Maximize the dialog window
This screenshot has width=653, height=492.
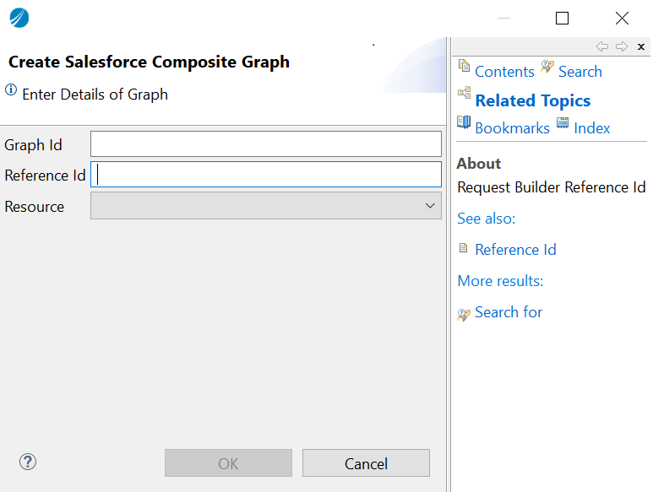563,18
